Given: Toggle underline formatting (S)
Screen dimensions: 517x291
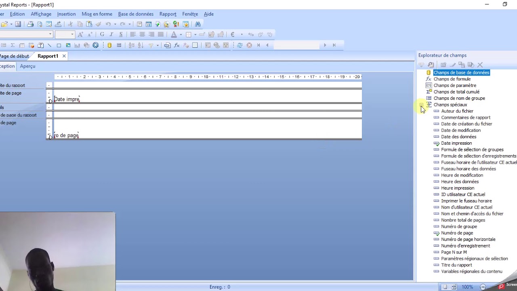Looking at the screenshot, I should pyautogui.click(x=121, y=35).
